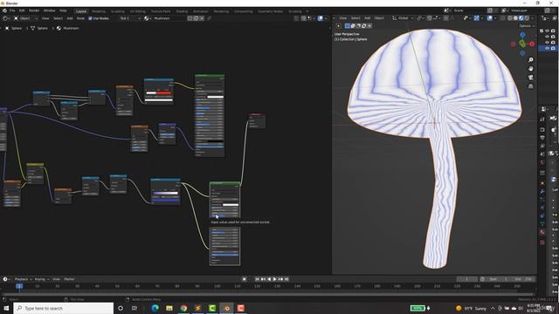Open node editor View menu
Screen dimensions: 559x314
coord(45,18)
